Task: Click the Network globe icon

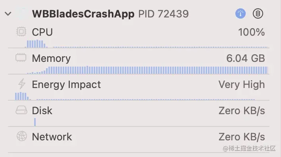Action: 22,136
